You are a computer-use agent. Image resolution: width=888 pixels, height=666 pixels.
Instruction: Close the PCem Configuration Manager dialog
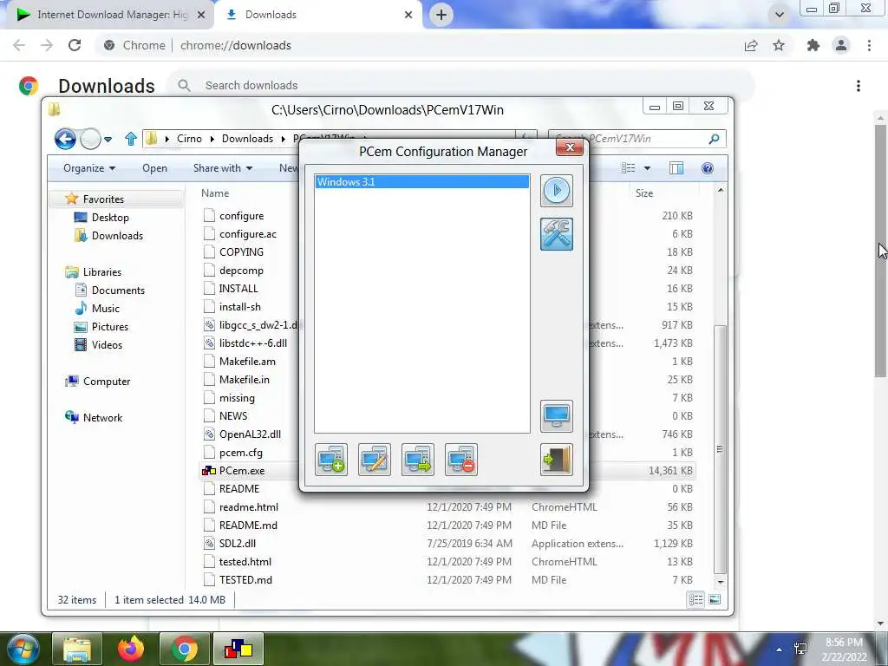click(570, 147)
